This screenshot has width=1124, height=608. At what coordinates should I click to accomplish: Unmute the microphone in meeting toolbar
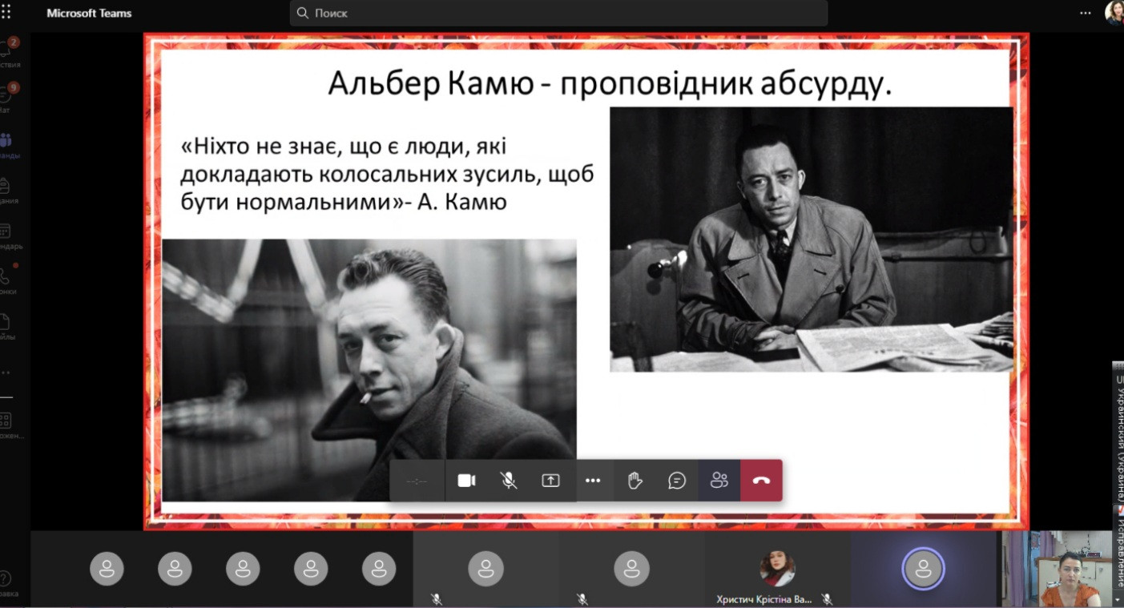pos(509,481)
